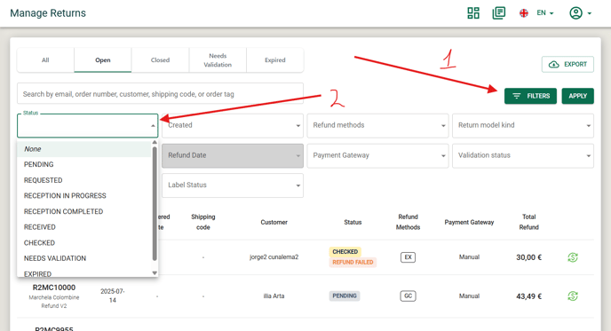This screenshot has width=611, height=331.
Task: Switch to the All tab
Action: click(45, 60)
